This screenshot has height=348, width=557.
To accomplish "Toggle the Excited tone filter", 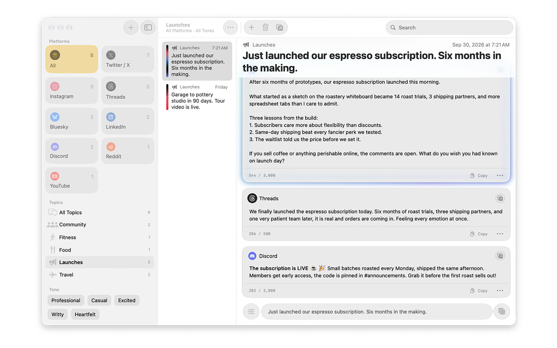I will (x=127, y=300).
